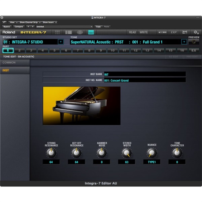Toggle Bypass on the plugin
The width and height of the screenshot is (202, 202).
tap(7, 27)
